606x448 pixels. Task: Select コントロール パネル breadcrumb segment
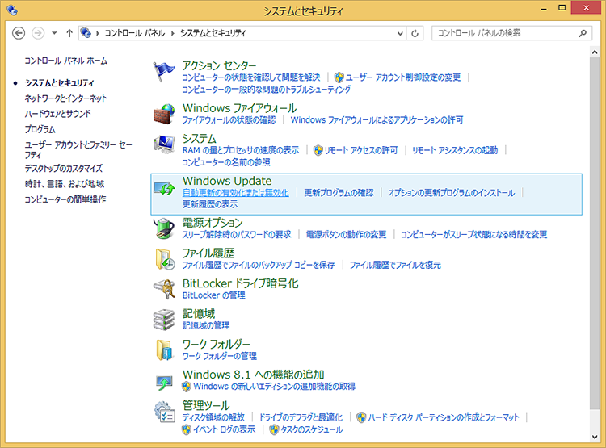pos(135,33)
